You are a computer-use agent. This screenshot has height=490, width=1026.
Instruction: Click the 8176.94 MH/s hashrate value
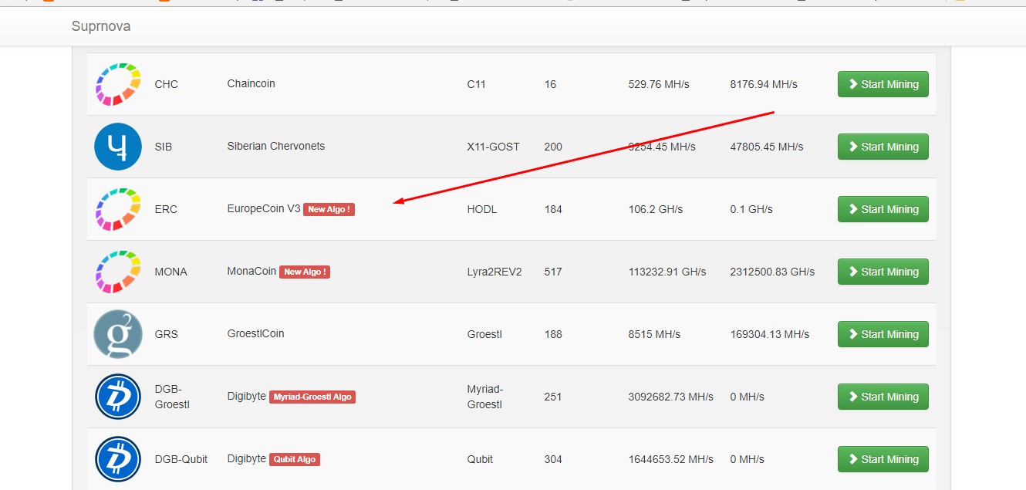click(x=764, y=84)
